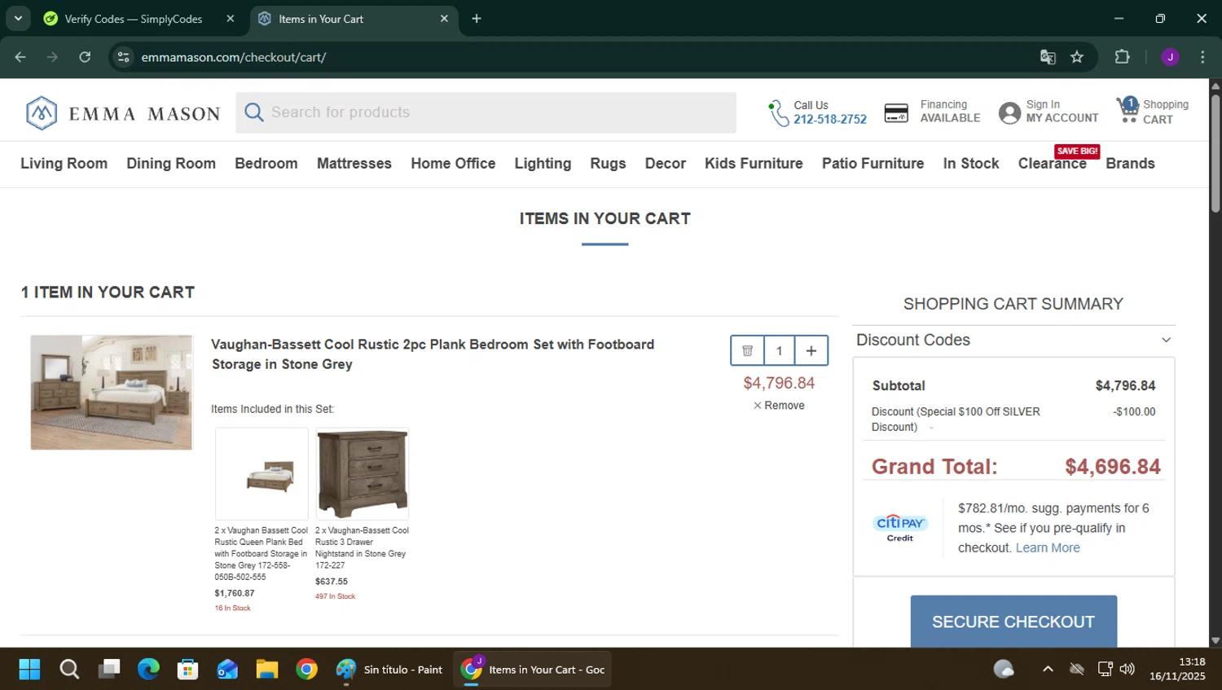Open the Decor menu
The width and height of the screenshot is (1222, 690).
tap(666, 164)
